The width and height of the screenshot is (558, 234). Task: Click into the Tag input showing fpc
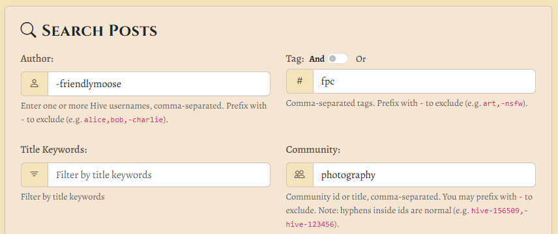[424, 81]
